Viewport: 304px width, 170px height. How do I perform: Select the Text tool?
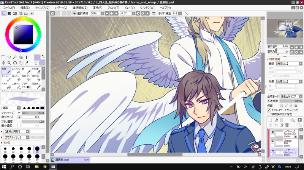point(27,57)
